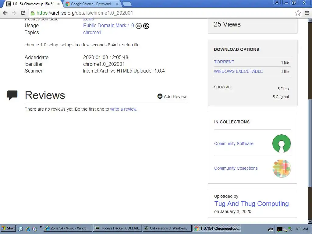Click the scrollbar down arrow
The width and height of the screenshot is (312, 234).
310,222
